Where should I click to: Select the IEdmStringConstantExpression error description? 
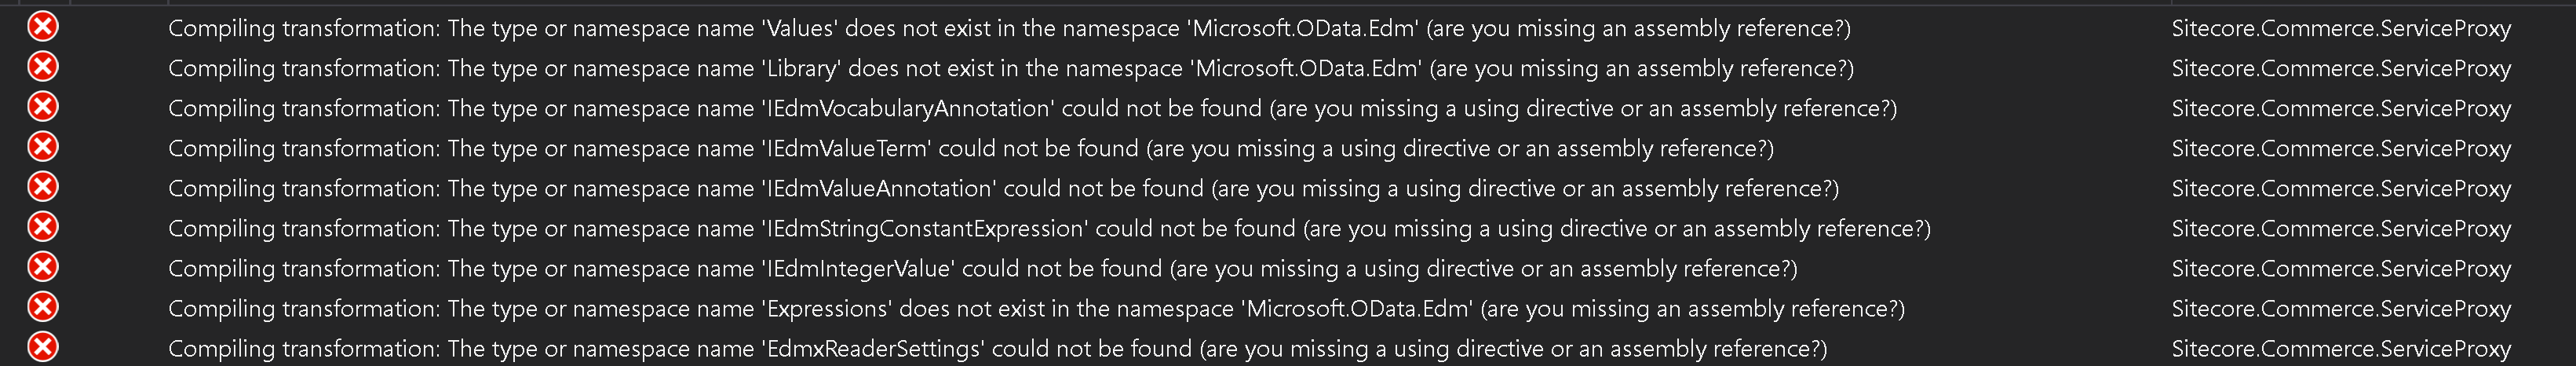[1049, 228]
